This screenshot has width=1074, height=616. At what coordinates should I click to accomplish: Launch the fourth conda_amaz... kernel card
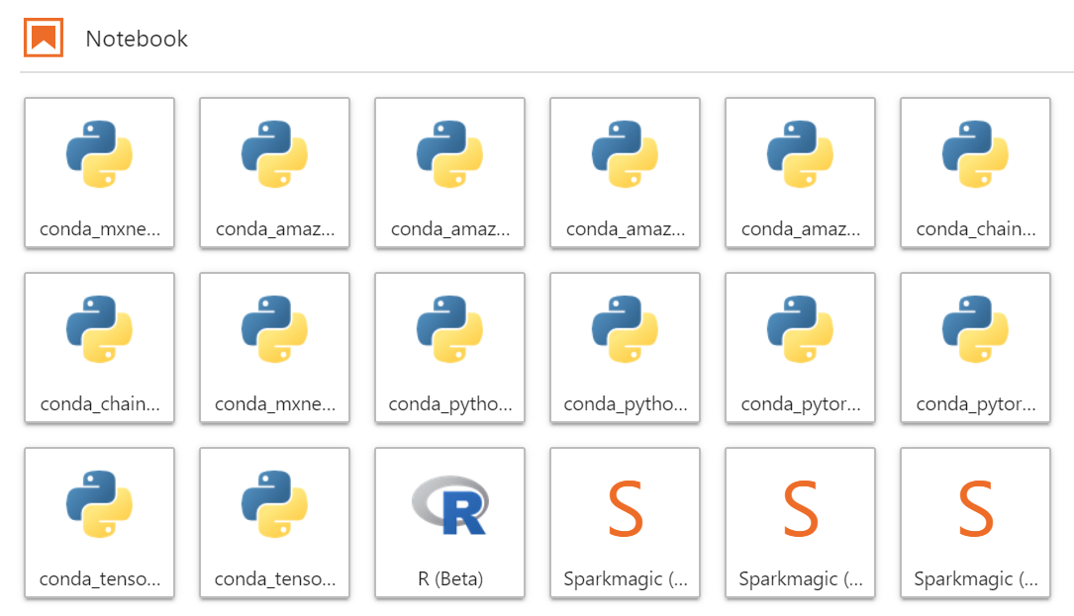click(801, 172)
